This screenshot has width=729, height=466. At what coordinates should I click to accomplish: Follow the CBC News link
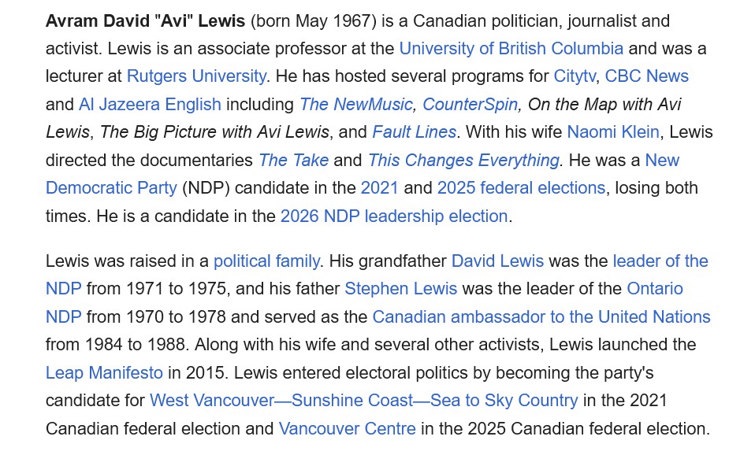(x=646, y=76)
